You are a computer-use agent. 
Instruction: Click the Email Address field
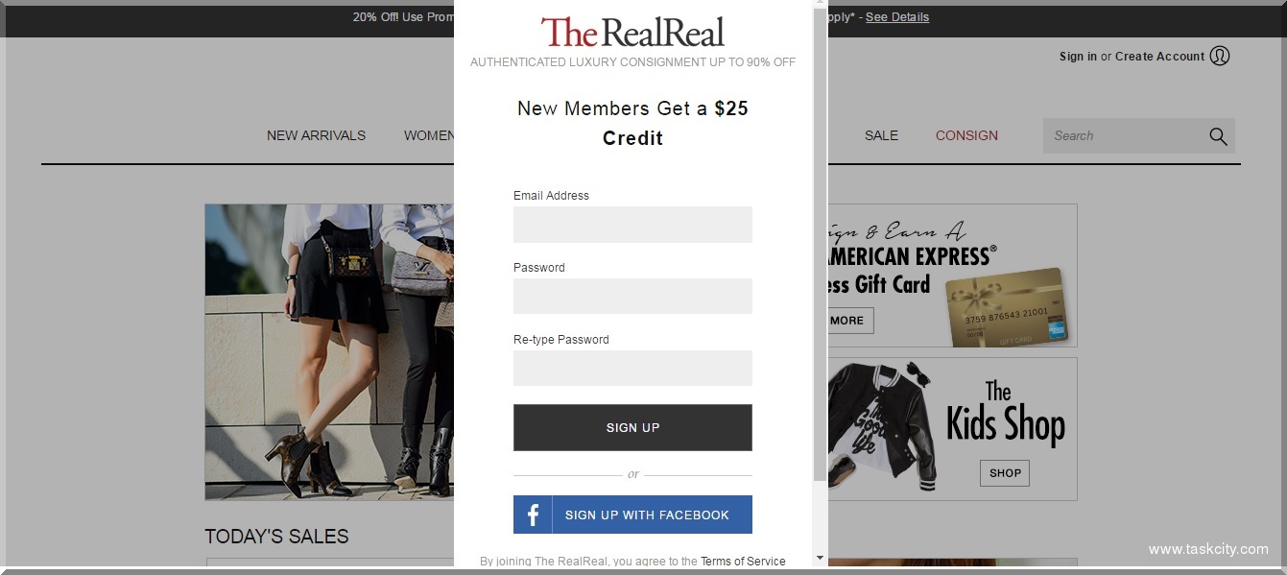[632, 225]
